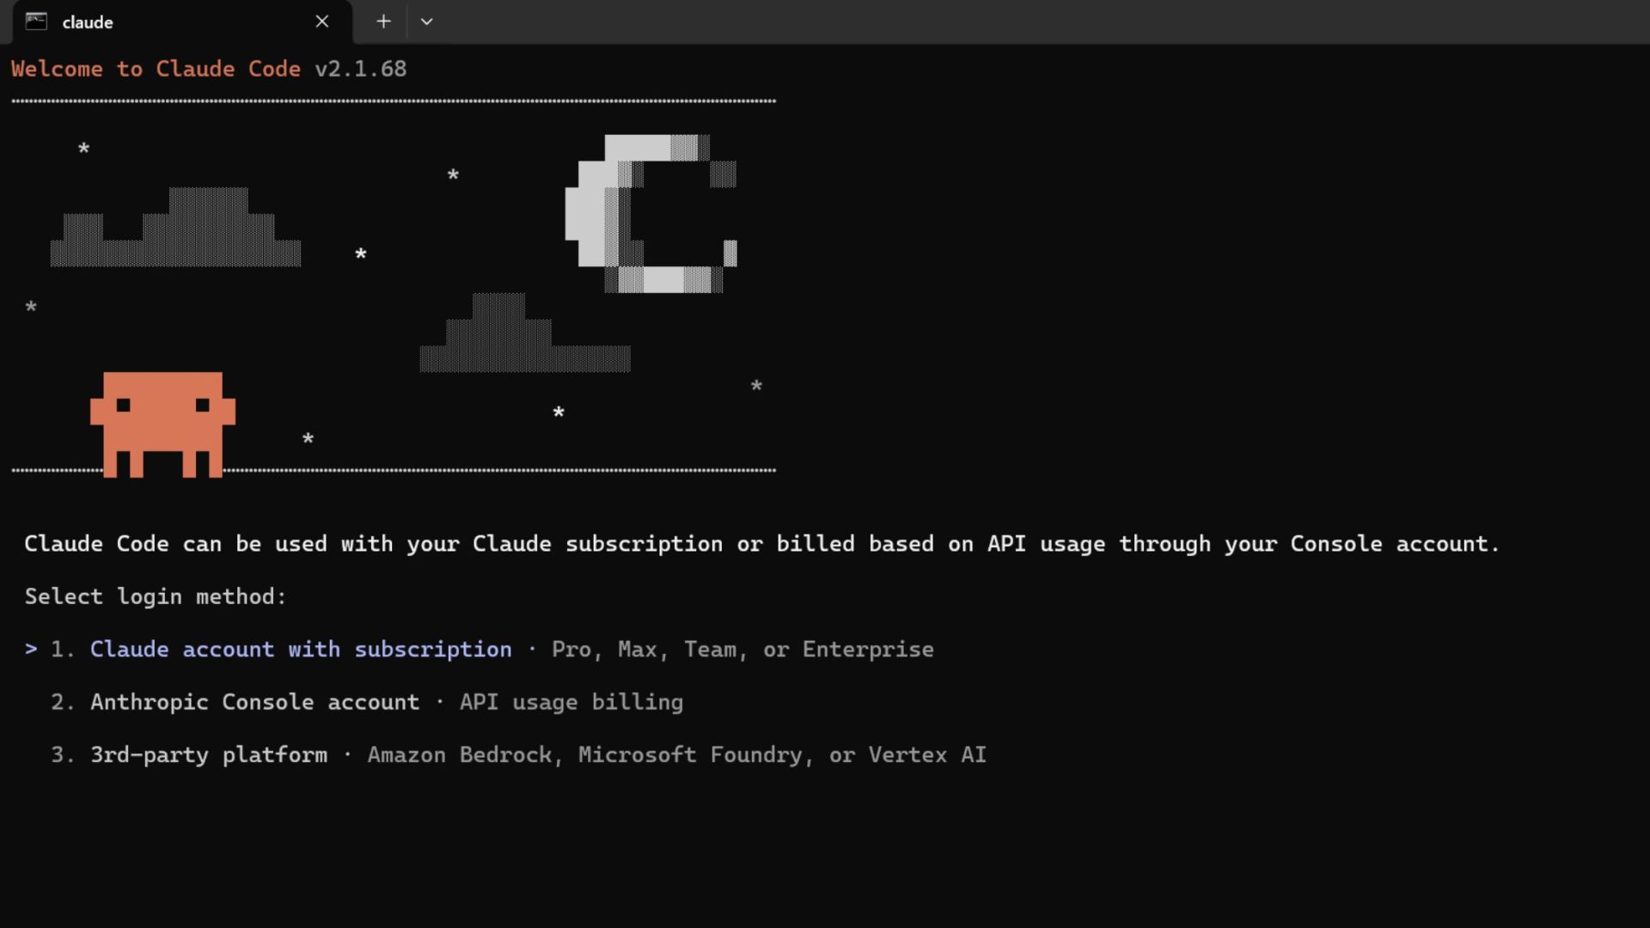Image resolution: width=1650 pixels, height=928 pixels.
Task: Click the v2.1.68 version text
Action: pyautogui.click(x=360, y=69)
